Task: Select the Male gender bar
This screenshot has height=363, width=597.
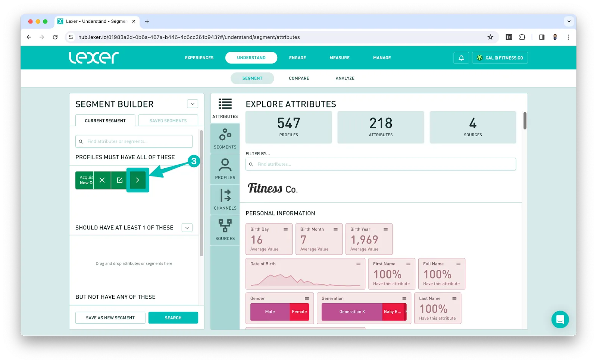Action: coord(270,312)
